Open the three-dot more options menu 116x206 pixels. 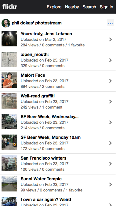click(110, 23)
